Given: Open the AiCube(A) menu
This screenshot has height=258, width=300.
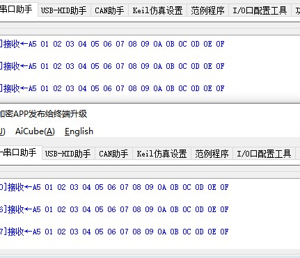Looking at the screenshot, I should (x=35, y=131).
